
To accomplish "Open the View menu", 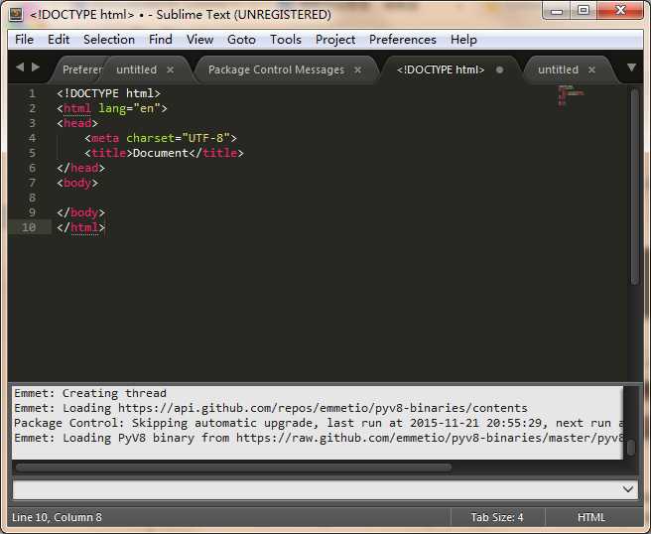I will [x=199, y=40].
